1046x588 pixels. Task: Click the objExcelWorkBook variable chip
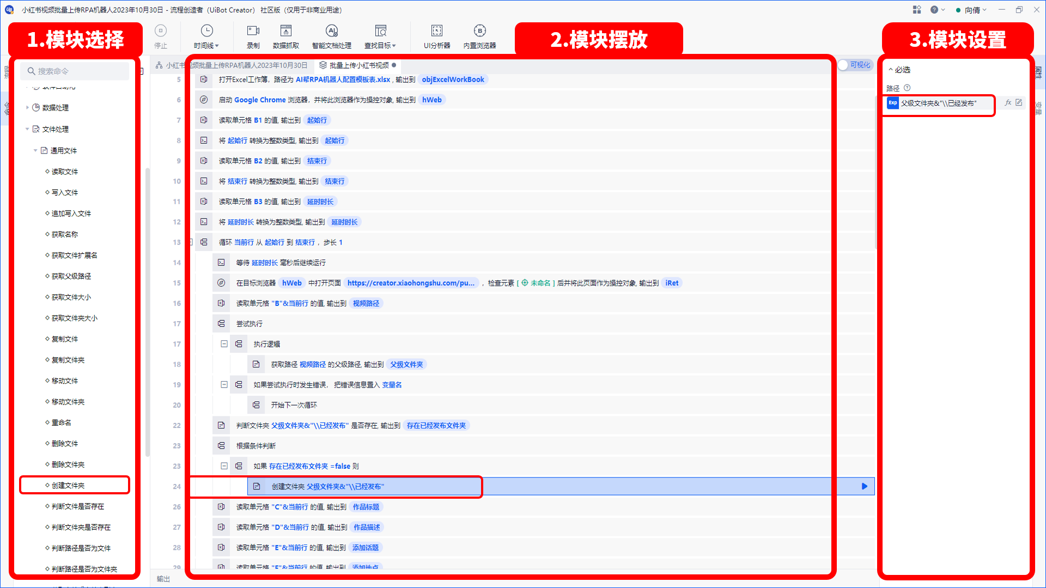(453, 79)
